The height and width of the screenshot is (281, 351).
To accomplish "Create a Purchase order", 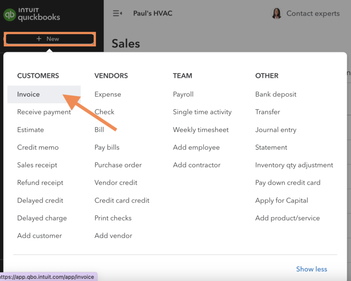I will click(x=118, y=165).
